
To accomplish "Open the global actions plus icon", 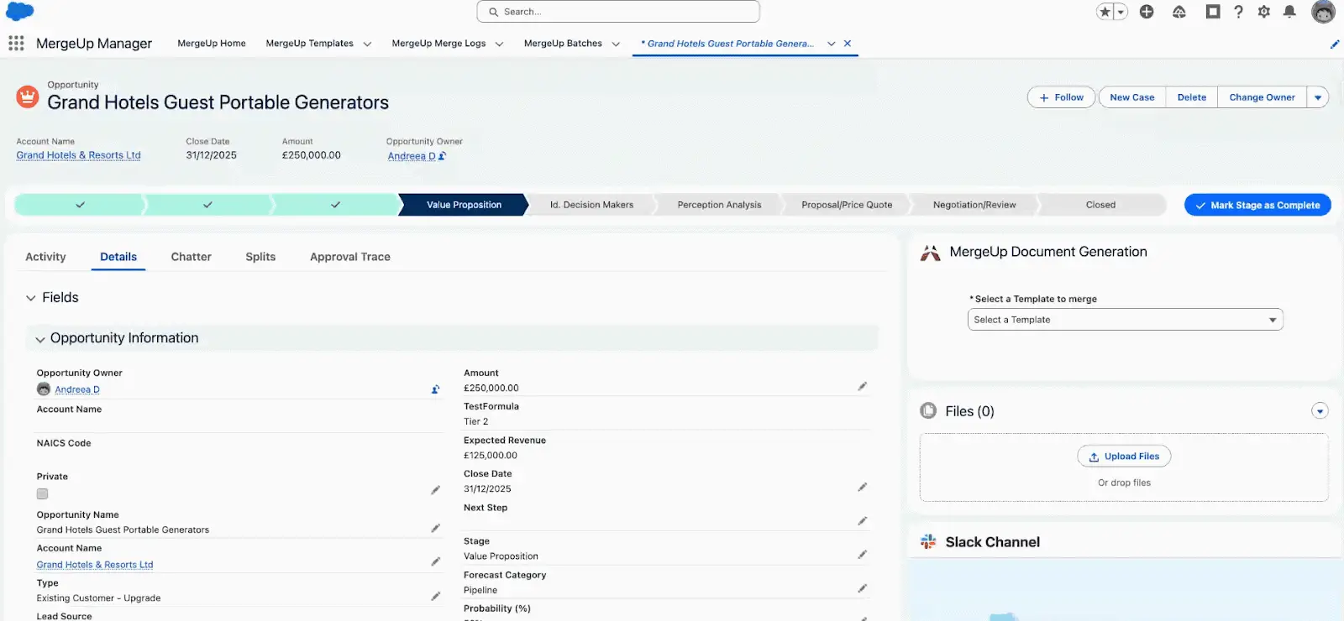I will coord(1147,12).
